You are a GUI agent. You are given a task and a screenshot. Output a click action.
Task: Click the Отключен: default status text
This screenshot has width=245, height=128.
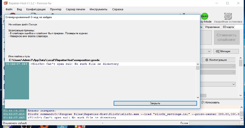pos(15,123)
